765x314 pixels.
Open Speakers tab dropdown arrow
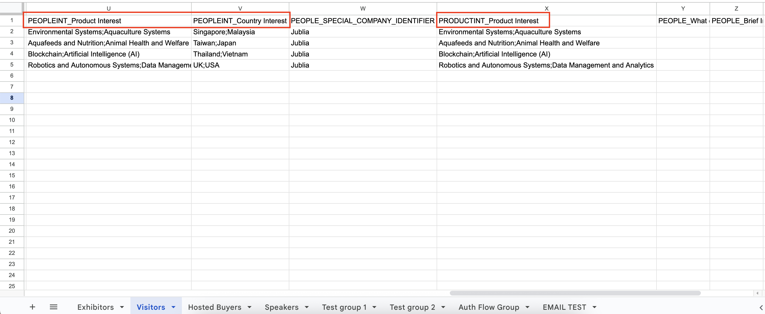click(307, 307)
